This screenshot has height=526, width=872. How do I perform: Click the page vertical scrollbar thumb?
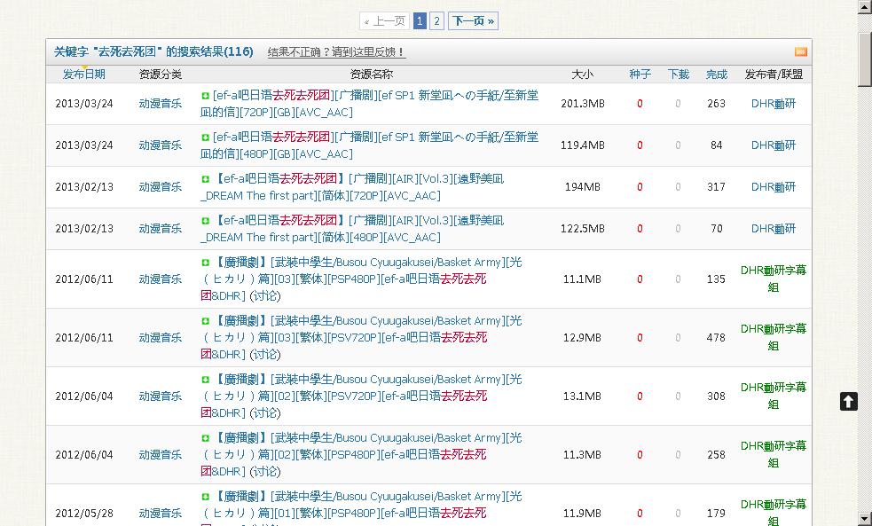[x=865, y=59]
